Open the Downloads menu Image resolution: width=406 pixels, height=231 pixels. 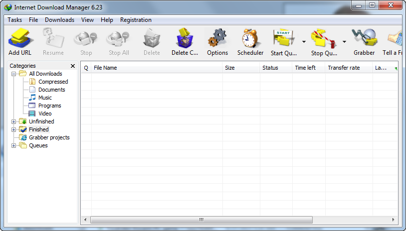pyautogui.click(x=59, y=20)
